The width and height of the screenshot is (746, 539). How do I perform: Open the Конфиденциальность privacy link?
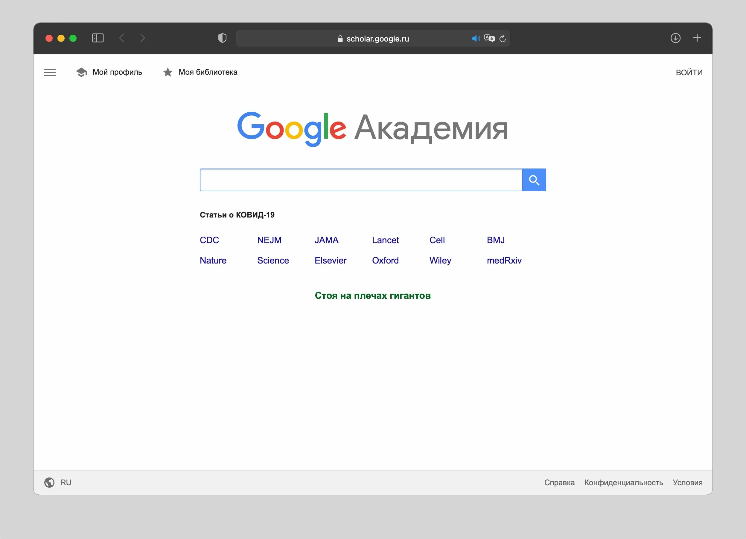623,483
